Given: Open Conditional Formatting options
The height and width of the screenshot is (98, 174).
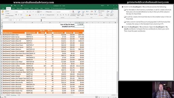Looking at the screenshot, I should click(x=73, y=13).
